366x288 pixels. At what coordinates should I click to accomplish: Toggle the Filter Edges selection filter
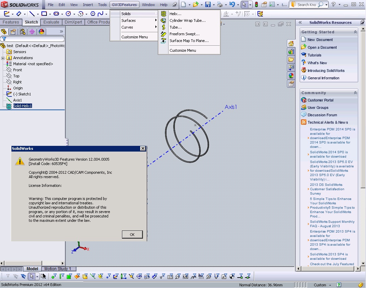click(x=62, y=276)
